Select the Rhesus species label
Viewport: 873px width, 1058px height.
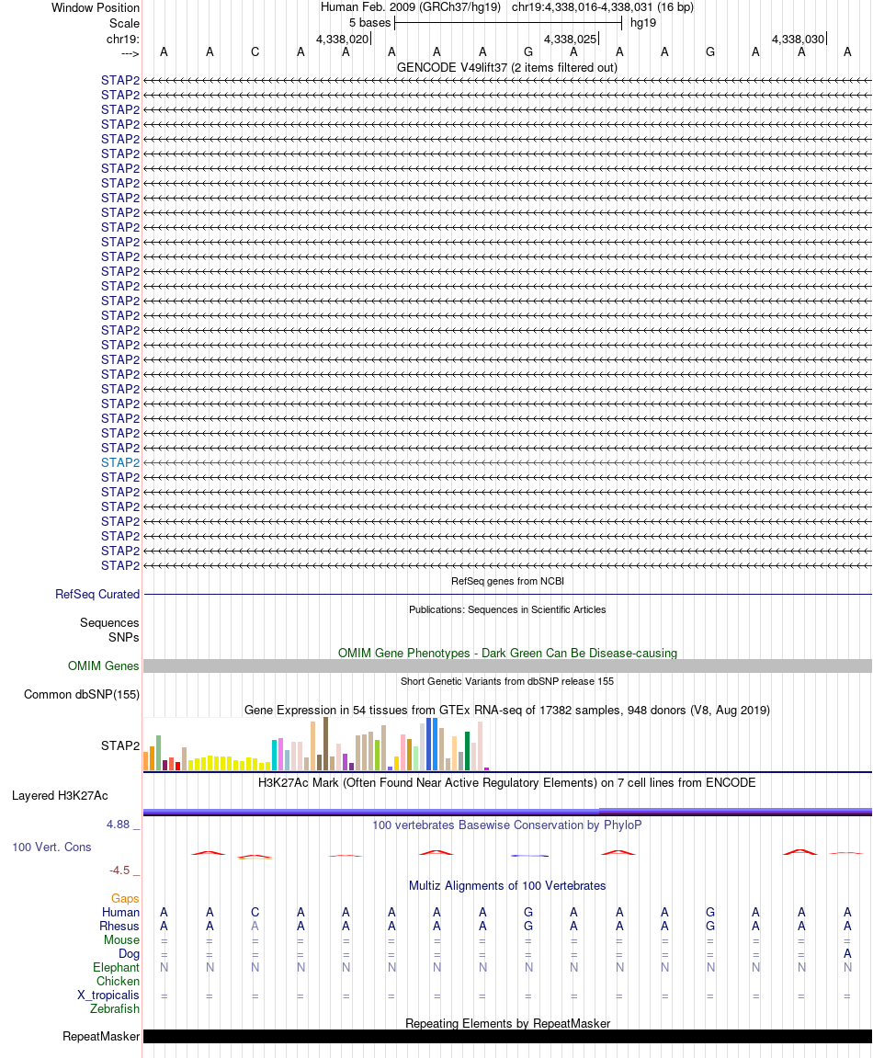[119, 927]
